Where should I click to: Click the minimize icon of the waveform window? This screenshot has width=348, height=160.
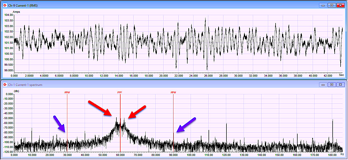click(323, 5)
